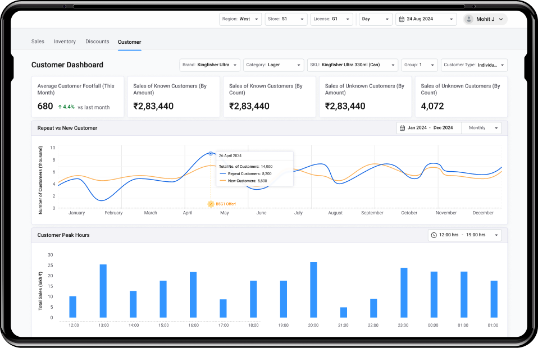The height and width of the screenshot is (348, 538).
Task: Click the Mohit J profile avatar icon
Action: (468, 19)
